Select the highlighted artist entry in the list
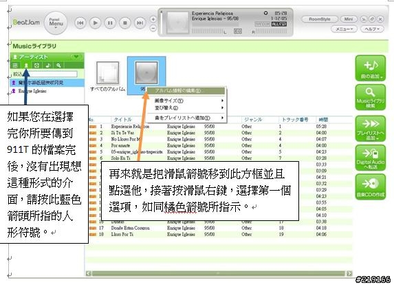 [47, 83]
